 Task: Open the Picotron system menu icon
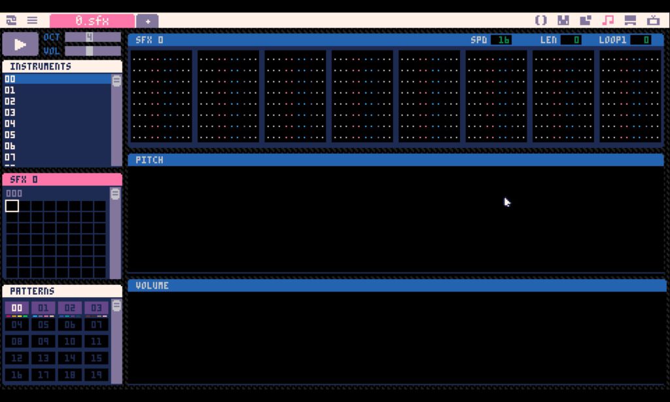pyautogui.click(x=11, y=20)
